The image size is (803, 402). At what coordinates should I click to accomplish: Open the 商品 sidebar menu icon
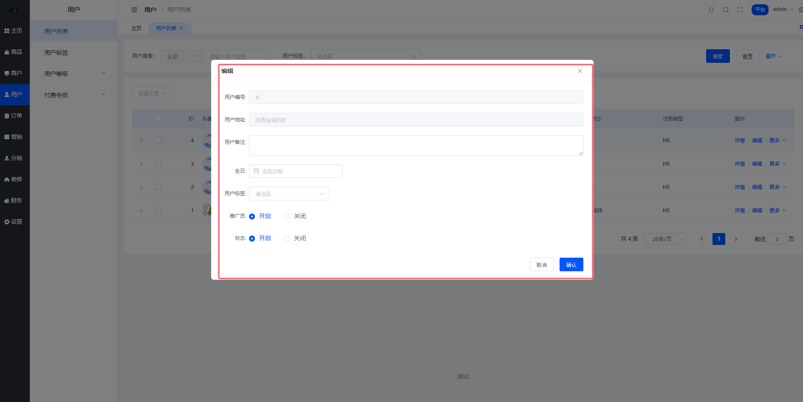[x=7, y=52]
